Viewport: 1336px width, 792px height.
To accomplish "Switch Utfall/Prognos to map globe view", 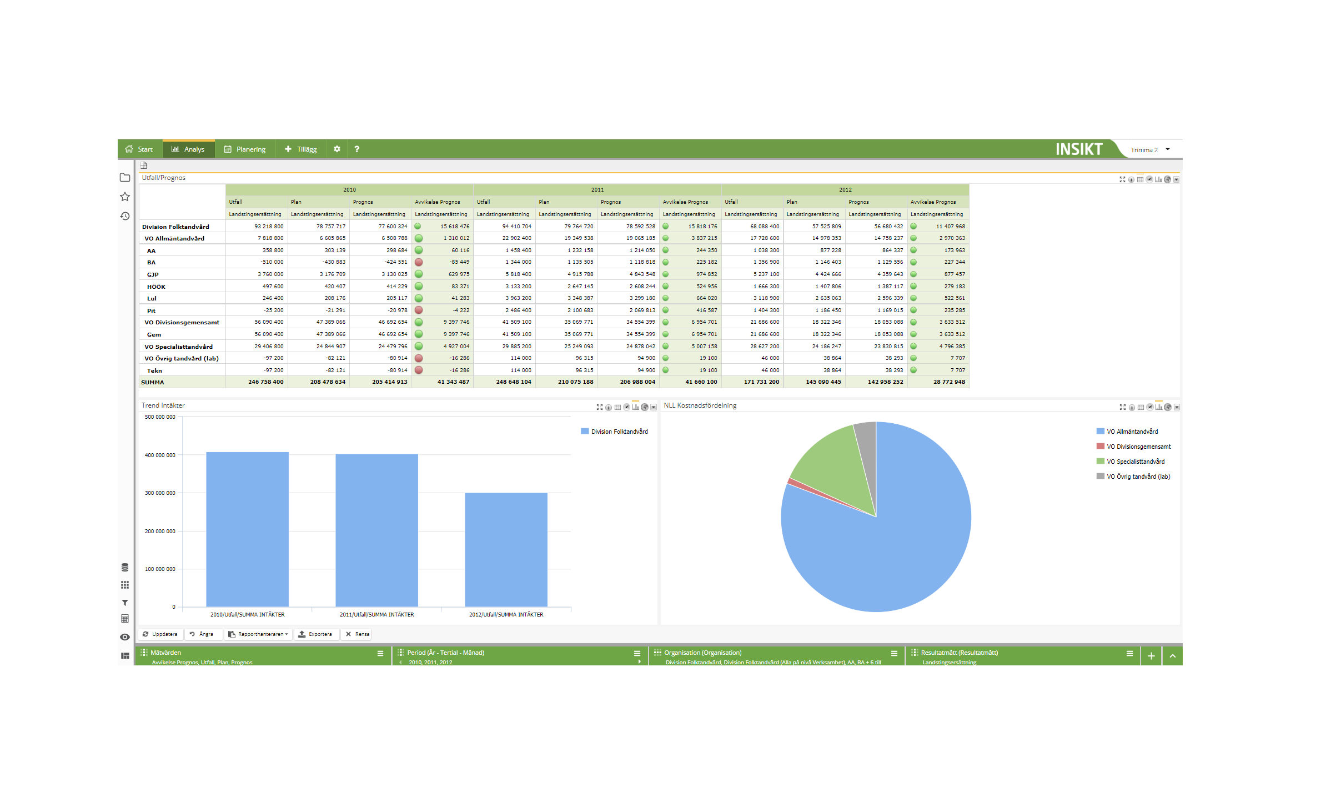I will click(x=1167, y=179).
